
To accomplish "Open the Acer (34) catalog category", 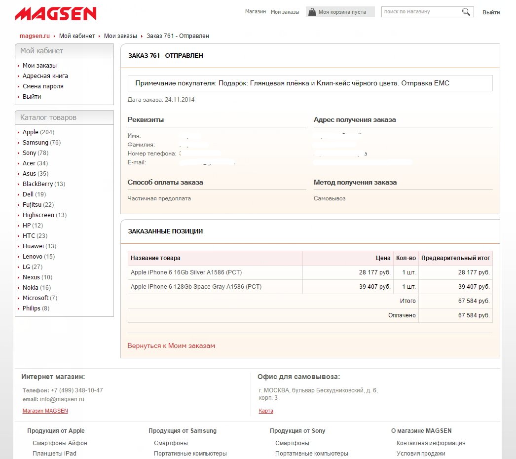I will 35,163.
